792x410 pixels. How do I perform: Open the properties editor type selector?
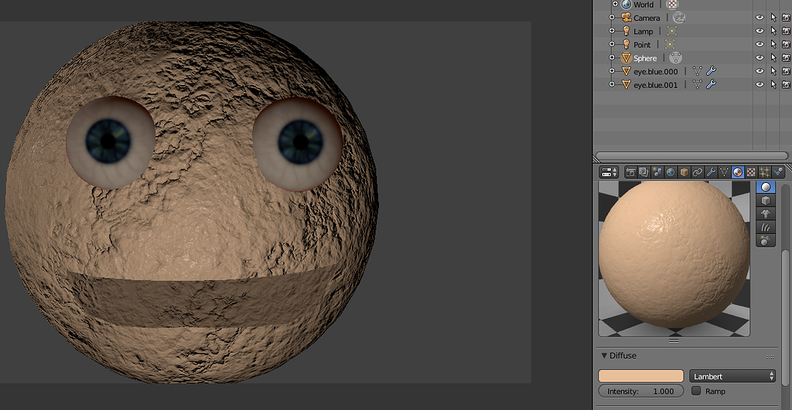pos(609,172)
